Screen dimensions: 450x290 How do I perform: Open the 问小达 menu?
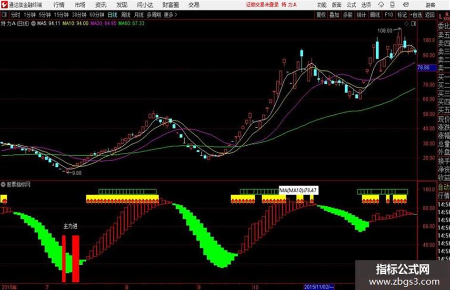[145, 5]
